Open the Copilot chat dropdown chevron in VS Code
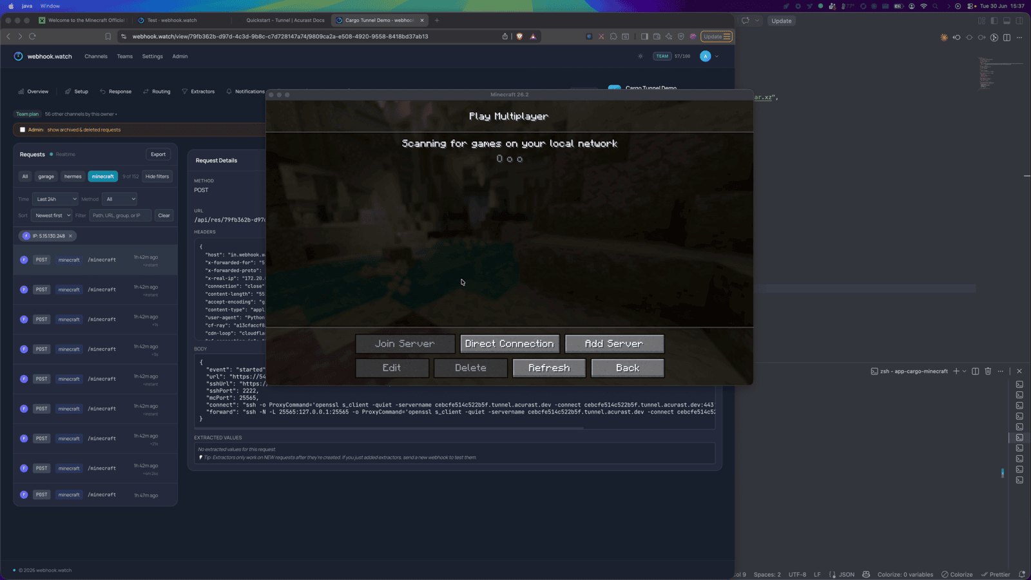The width and height of the screenshot is (1031, 580). (757, 21)
